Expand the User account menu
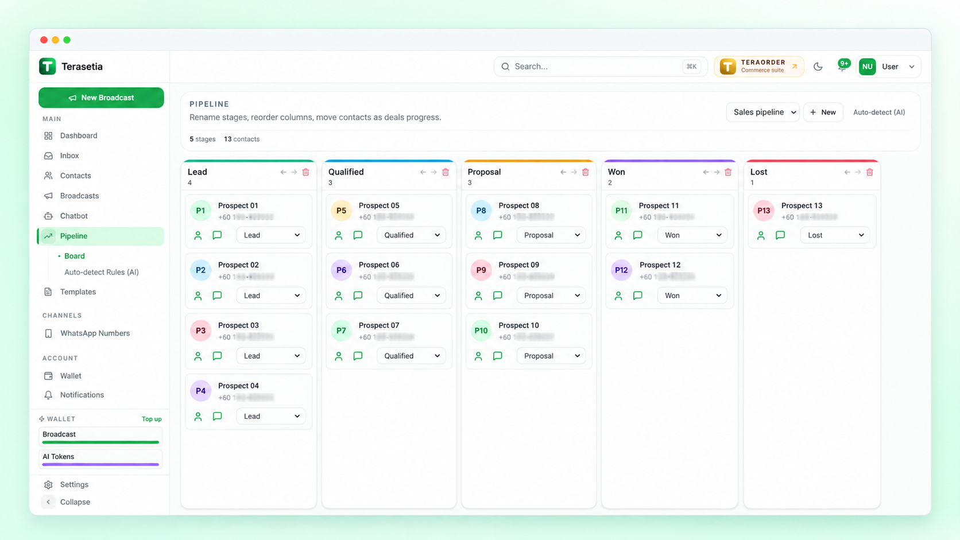The image size is (960, 540). tap(889, 67)
